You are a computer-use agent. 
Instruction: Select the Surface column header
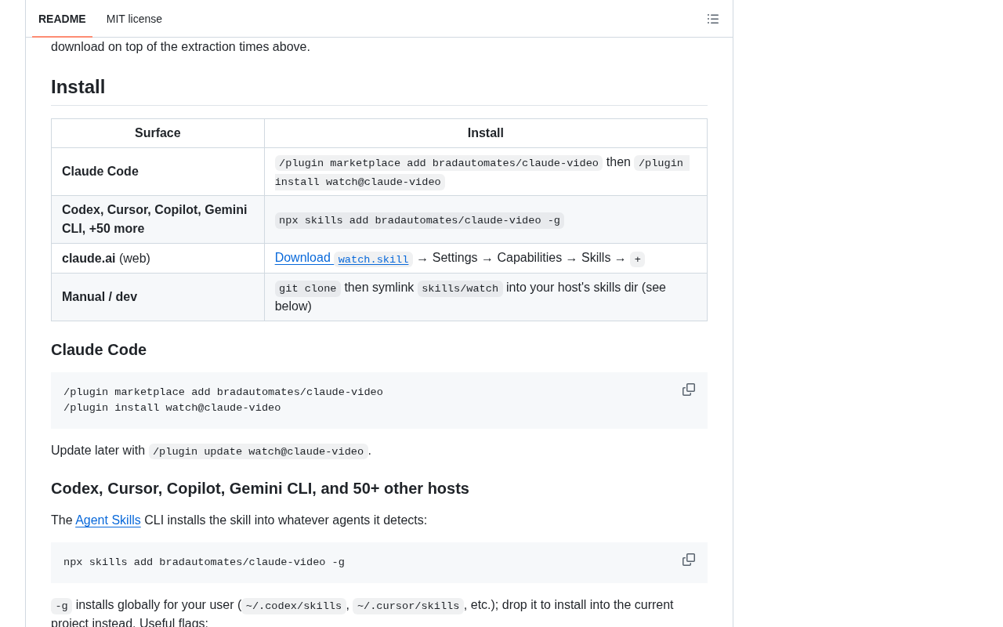[x=158, y=133]
